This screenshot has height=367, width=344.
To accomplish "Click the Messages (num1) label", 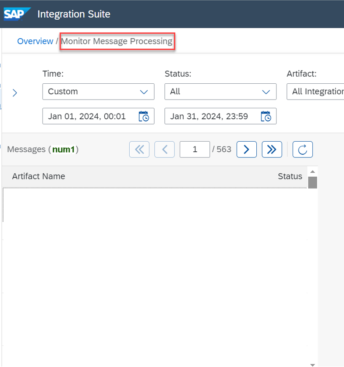I will coord(43,150).
